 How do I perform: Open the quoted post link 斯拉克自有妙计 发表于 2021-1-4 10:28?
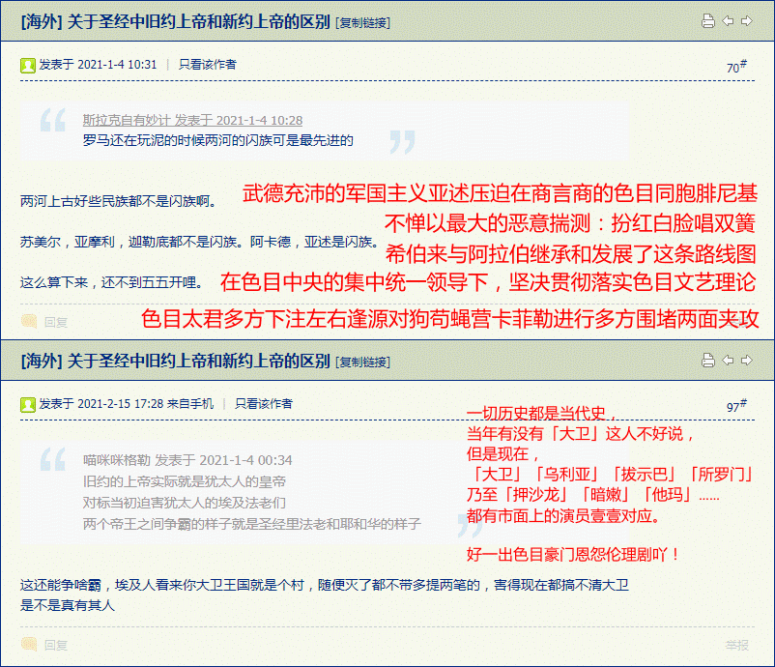click(x=192, y=120)
